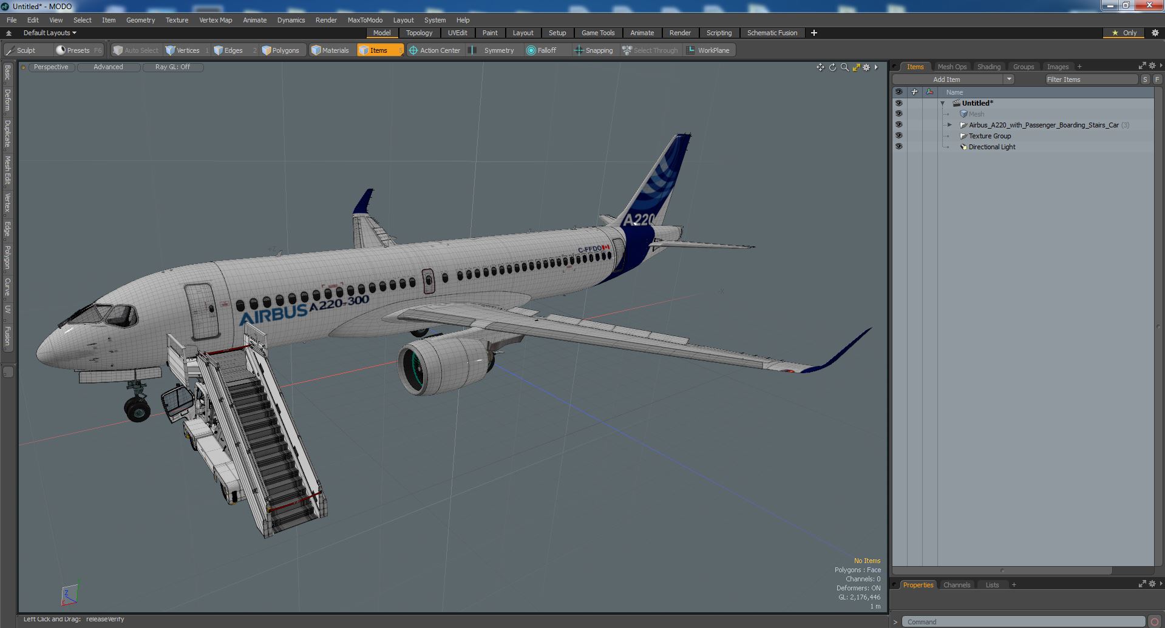Open the Mesh Ops tab
The height and width of the screenshot is (628, 1165).
tap(952, 67)
